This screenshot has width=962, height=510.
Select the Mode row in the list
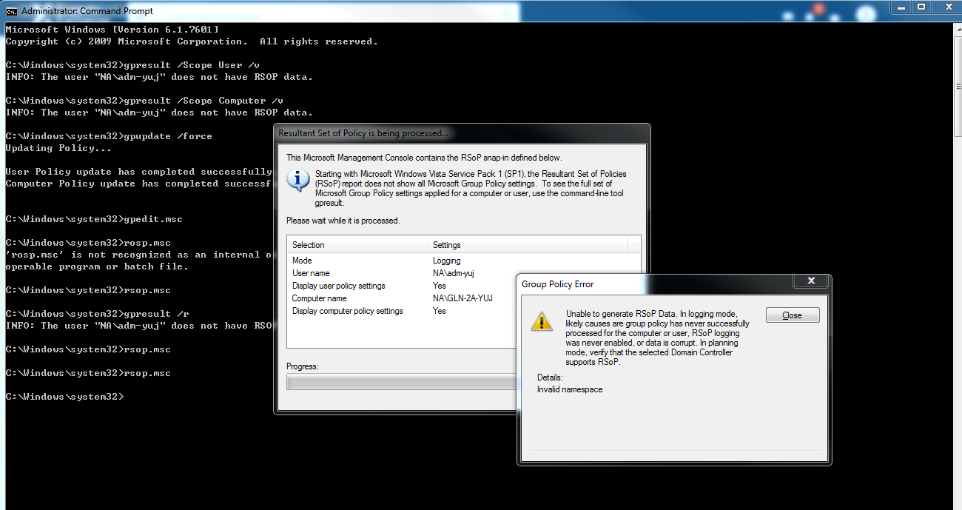click(x=302, y=261)
